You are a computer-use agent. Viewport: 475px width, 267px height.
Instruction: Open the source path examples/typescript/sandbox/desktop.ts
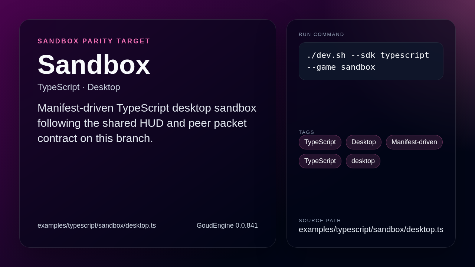(x=371, y=229)
